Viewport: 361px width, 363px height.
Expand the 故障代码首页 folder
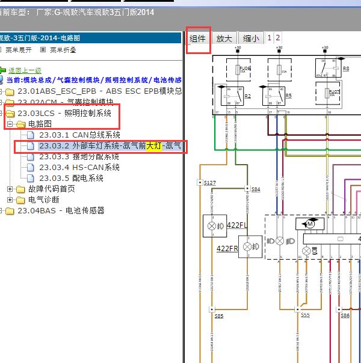tap(10, 189)
